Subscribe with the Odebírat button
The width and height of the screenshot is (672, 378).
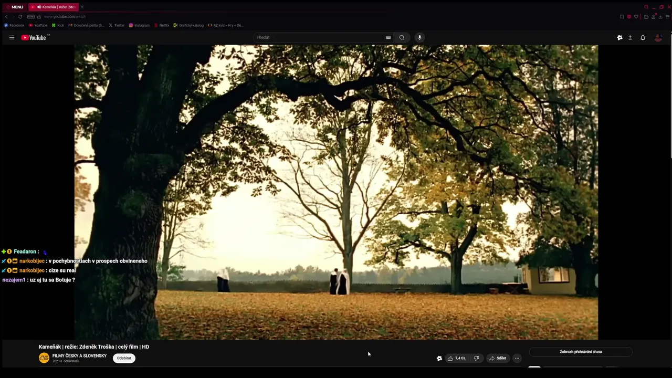tap(124, 358)
